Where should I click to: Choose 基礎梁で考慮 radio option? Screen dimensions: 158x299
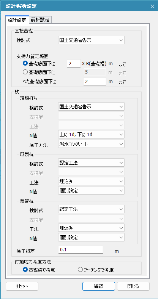[39, 270]
